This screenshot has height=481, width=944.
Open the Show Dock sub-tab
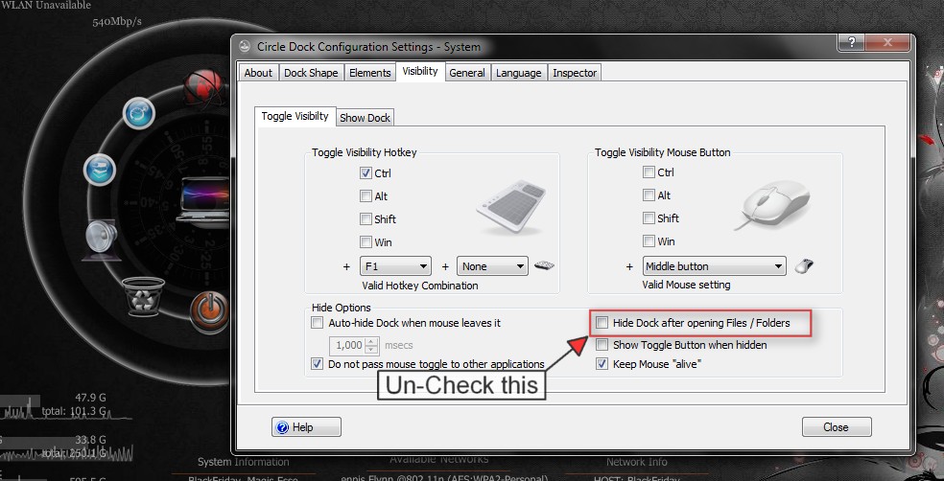tap(365, 118)
